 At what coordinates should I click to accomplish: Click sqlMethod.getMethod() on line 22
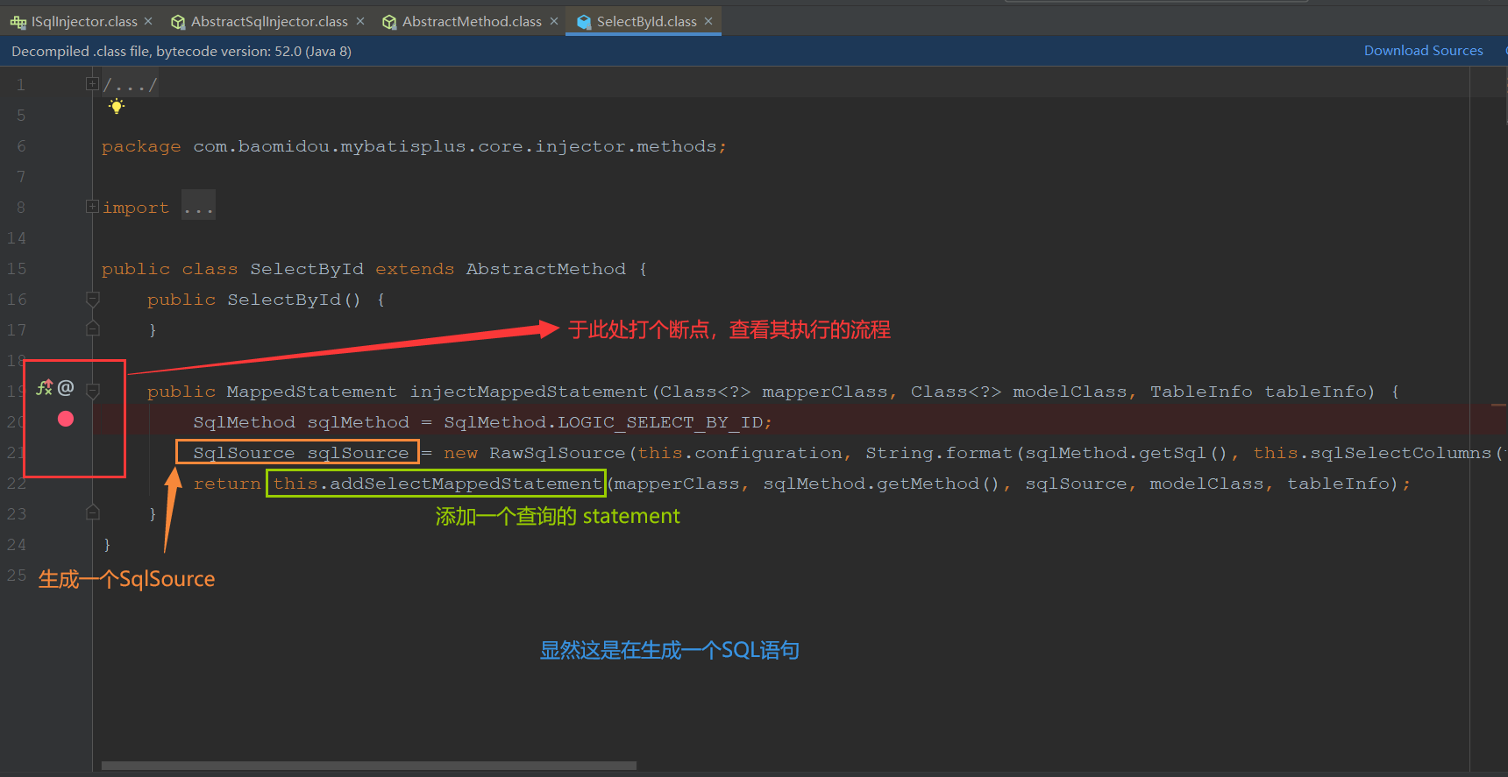coord(881,484)
